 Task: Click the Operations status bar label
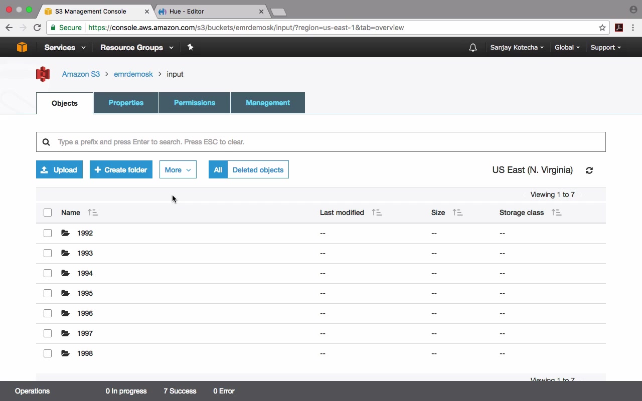click(x=33, y=391)
